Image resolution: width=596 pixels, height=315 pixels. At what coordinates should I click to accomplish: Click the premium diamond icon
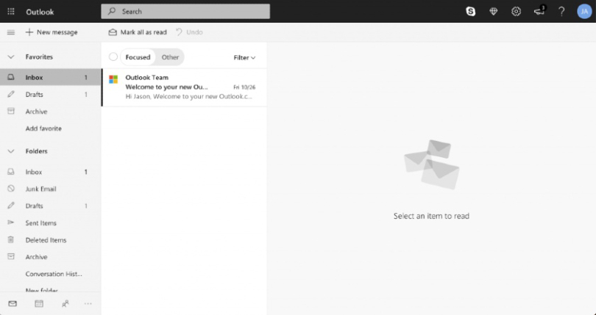494,12
